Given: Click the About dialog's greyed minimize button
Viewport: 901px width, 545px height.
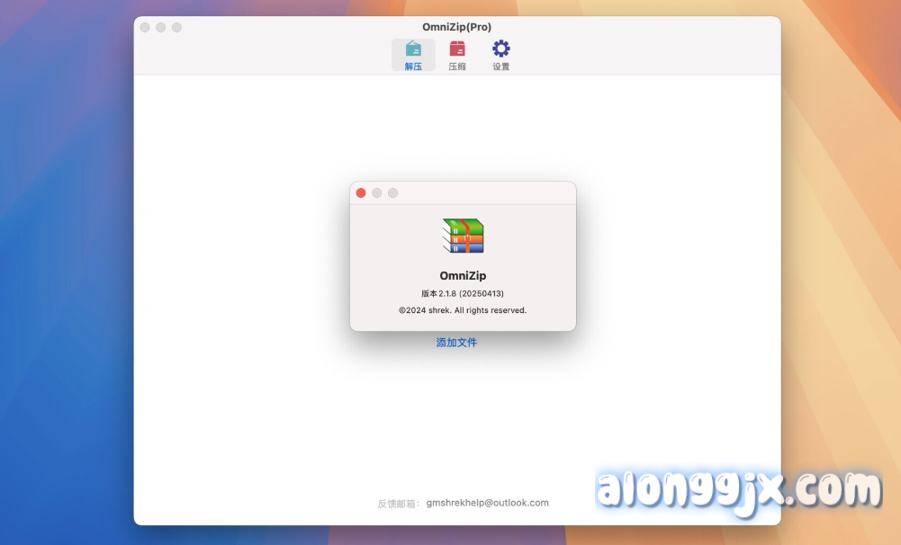Looking at the screenshot, I should point(377,193).
